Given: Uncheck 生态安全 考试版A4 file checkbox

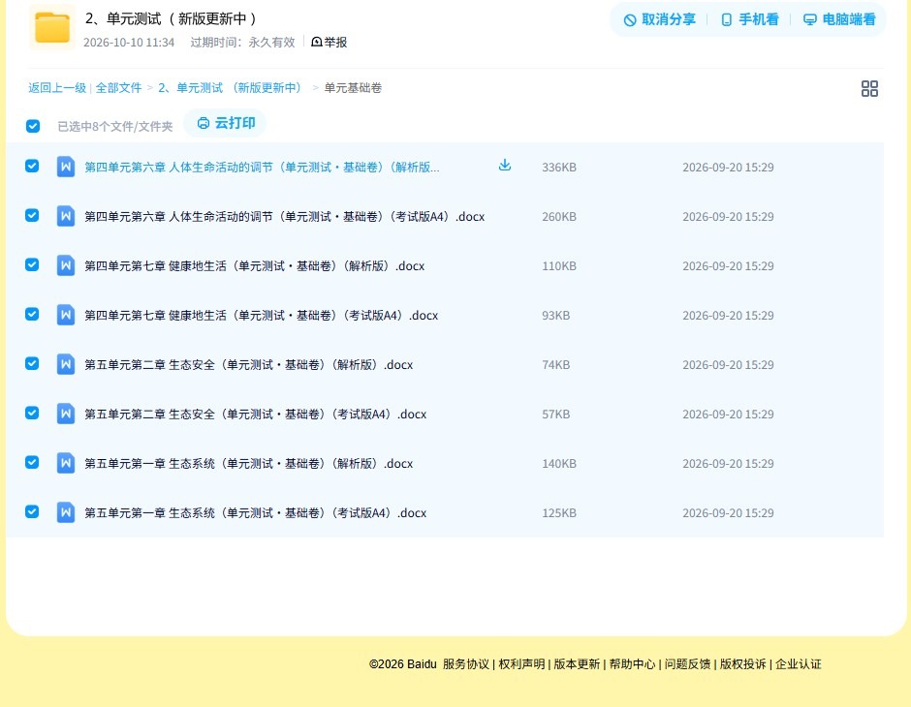Looking at the screenshot, I should (32, 413).
